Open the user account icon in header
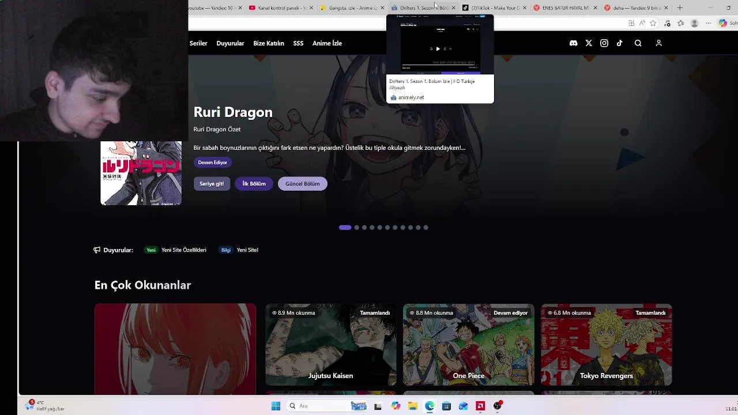 [x=659, y=43]
